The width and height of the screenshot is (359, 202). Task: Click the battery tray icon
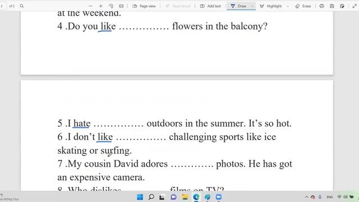352,197
